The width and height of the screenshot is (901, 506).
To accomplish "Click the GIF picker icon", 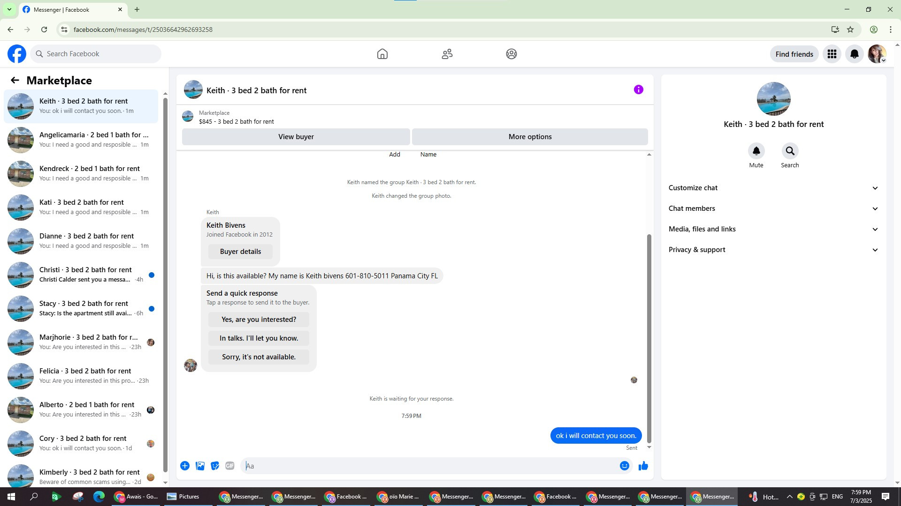I will [229, 466].
